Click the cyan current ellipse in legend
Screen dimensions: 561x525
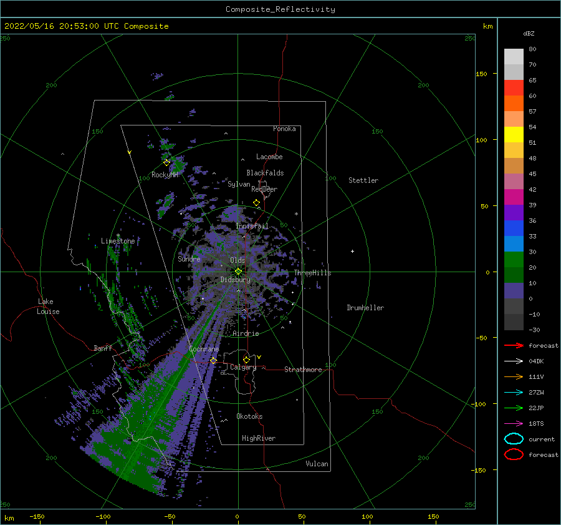point(514,439)
